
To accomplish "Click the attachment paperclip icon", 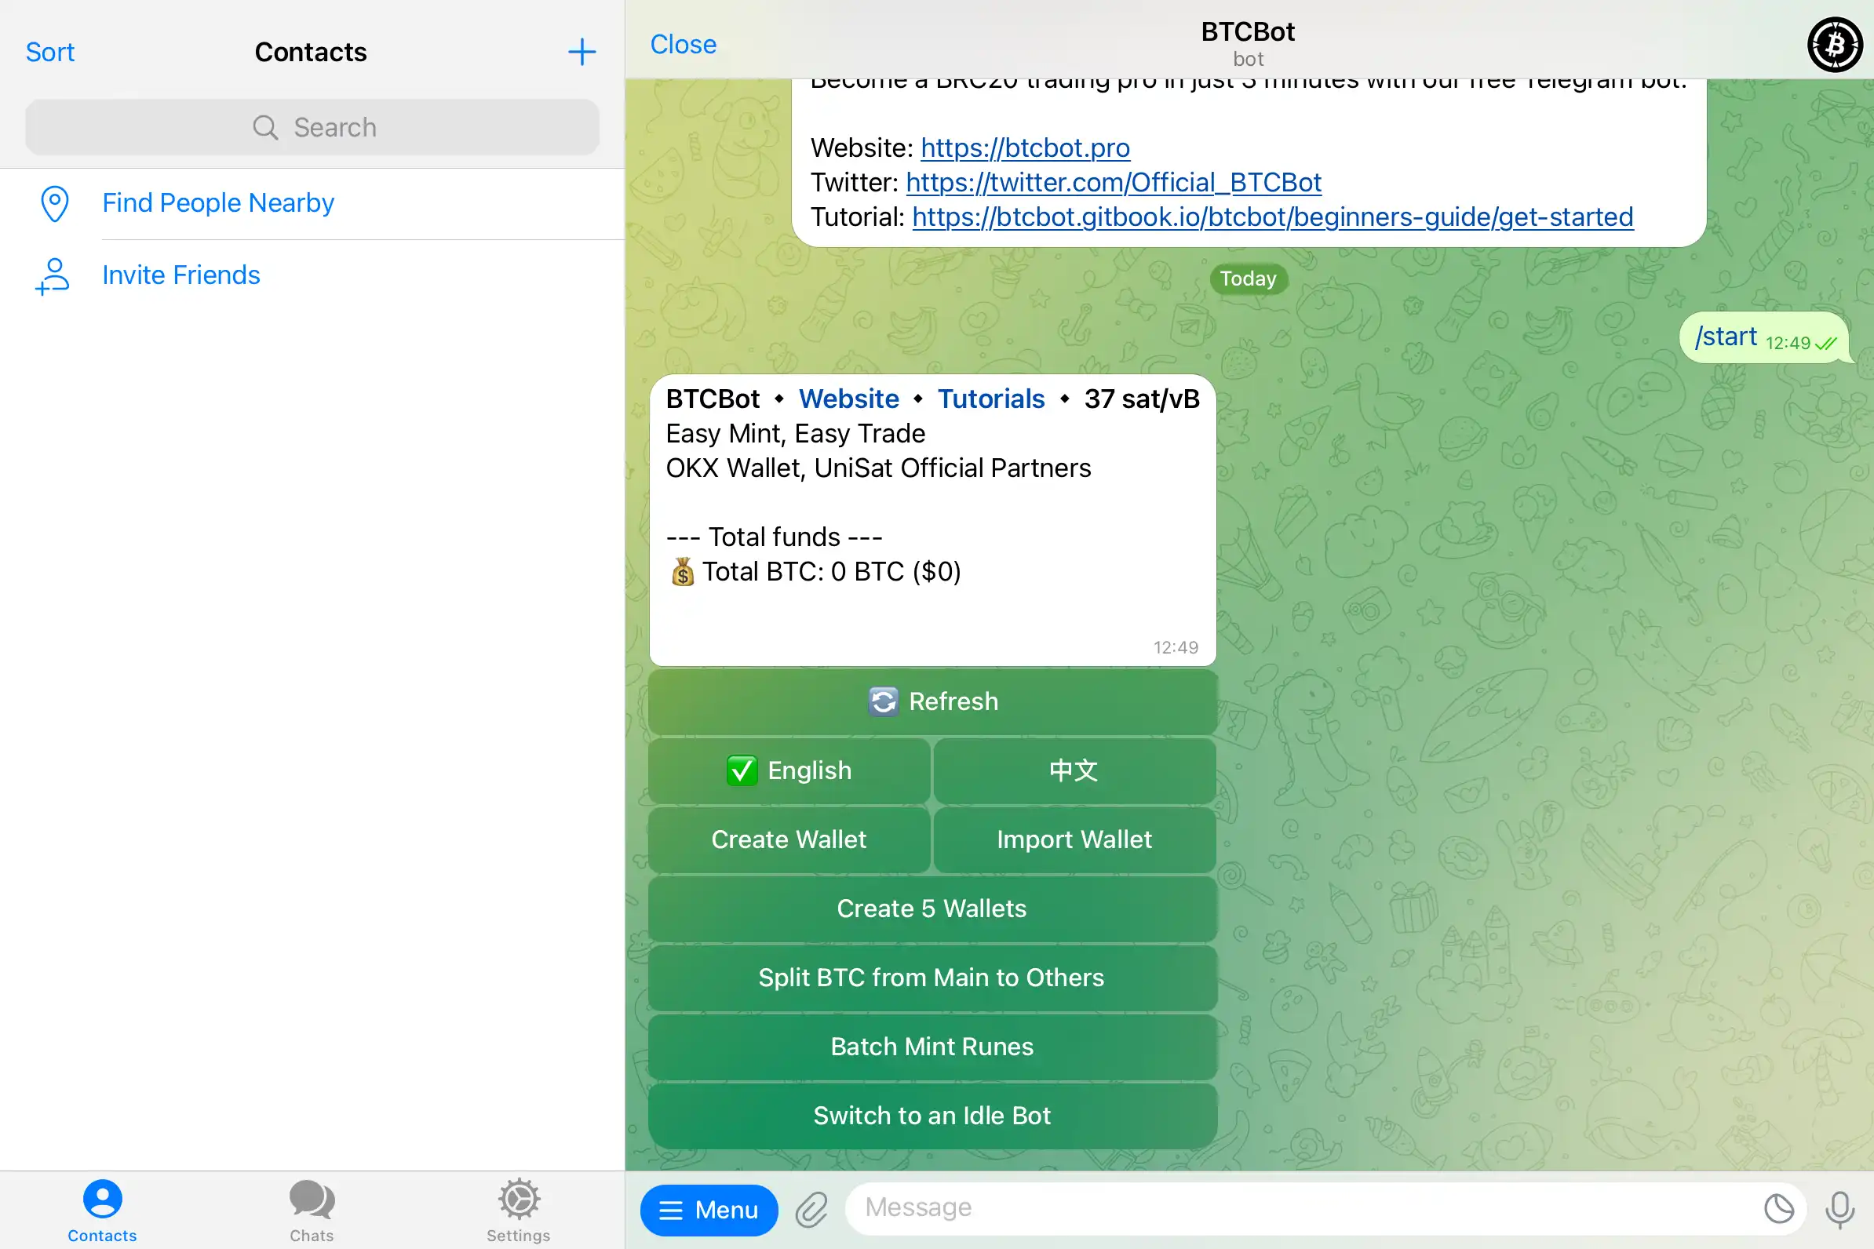I will click(x=811, y=1209).
